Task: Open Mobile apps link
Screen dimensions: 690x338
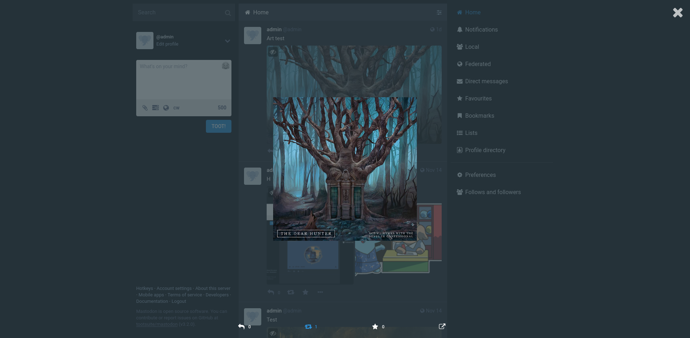Action: (x=151, y=295)
